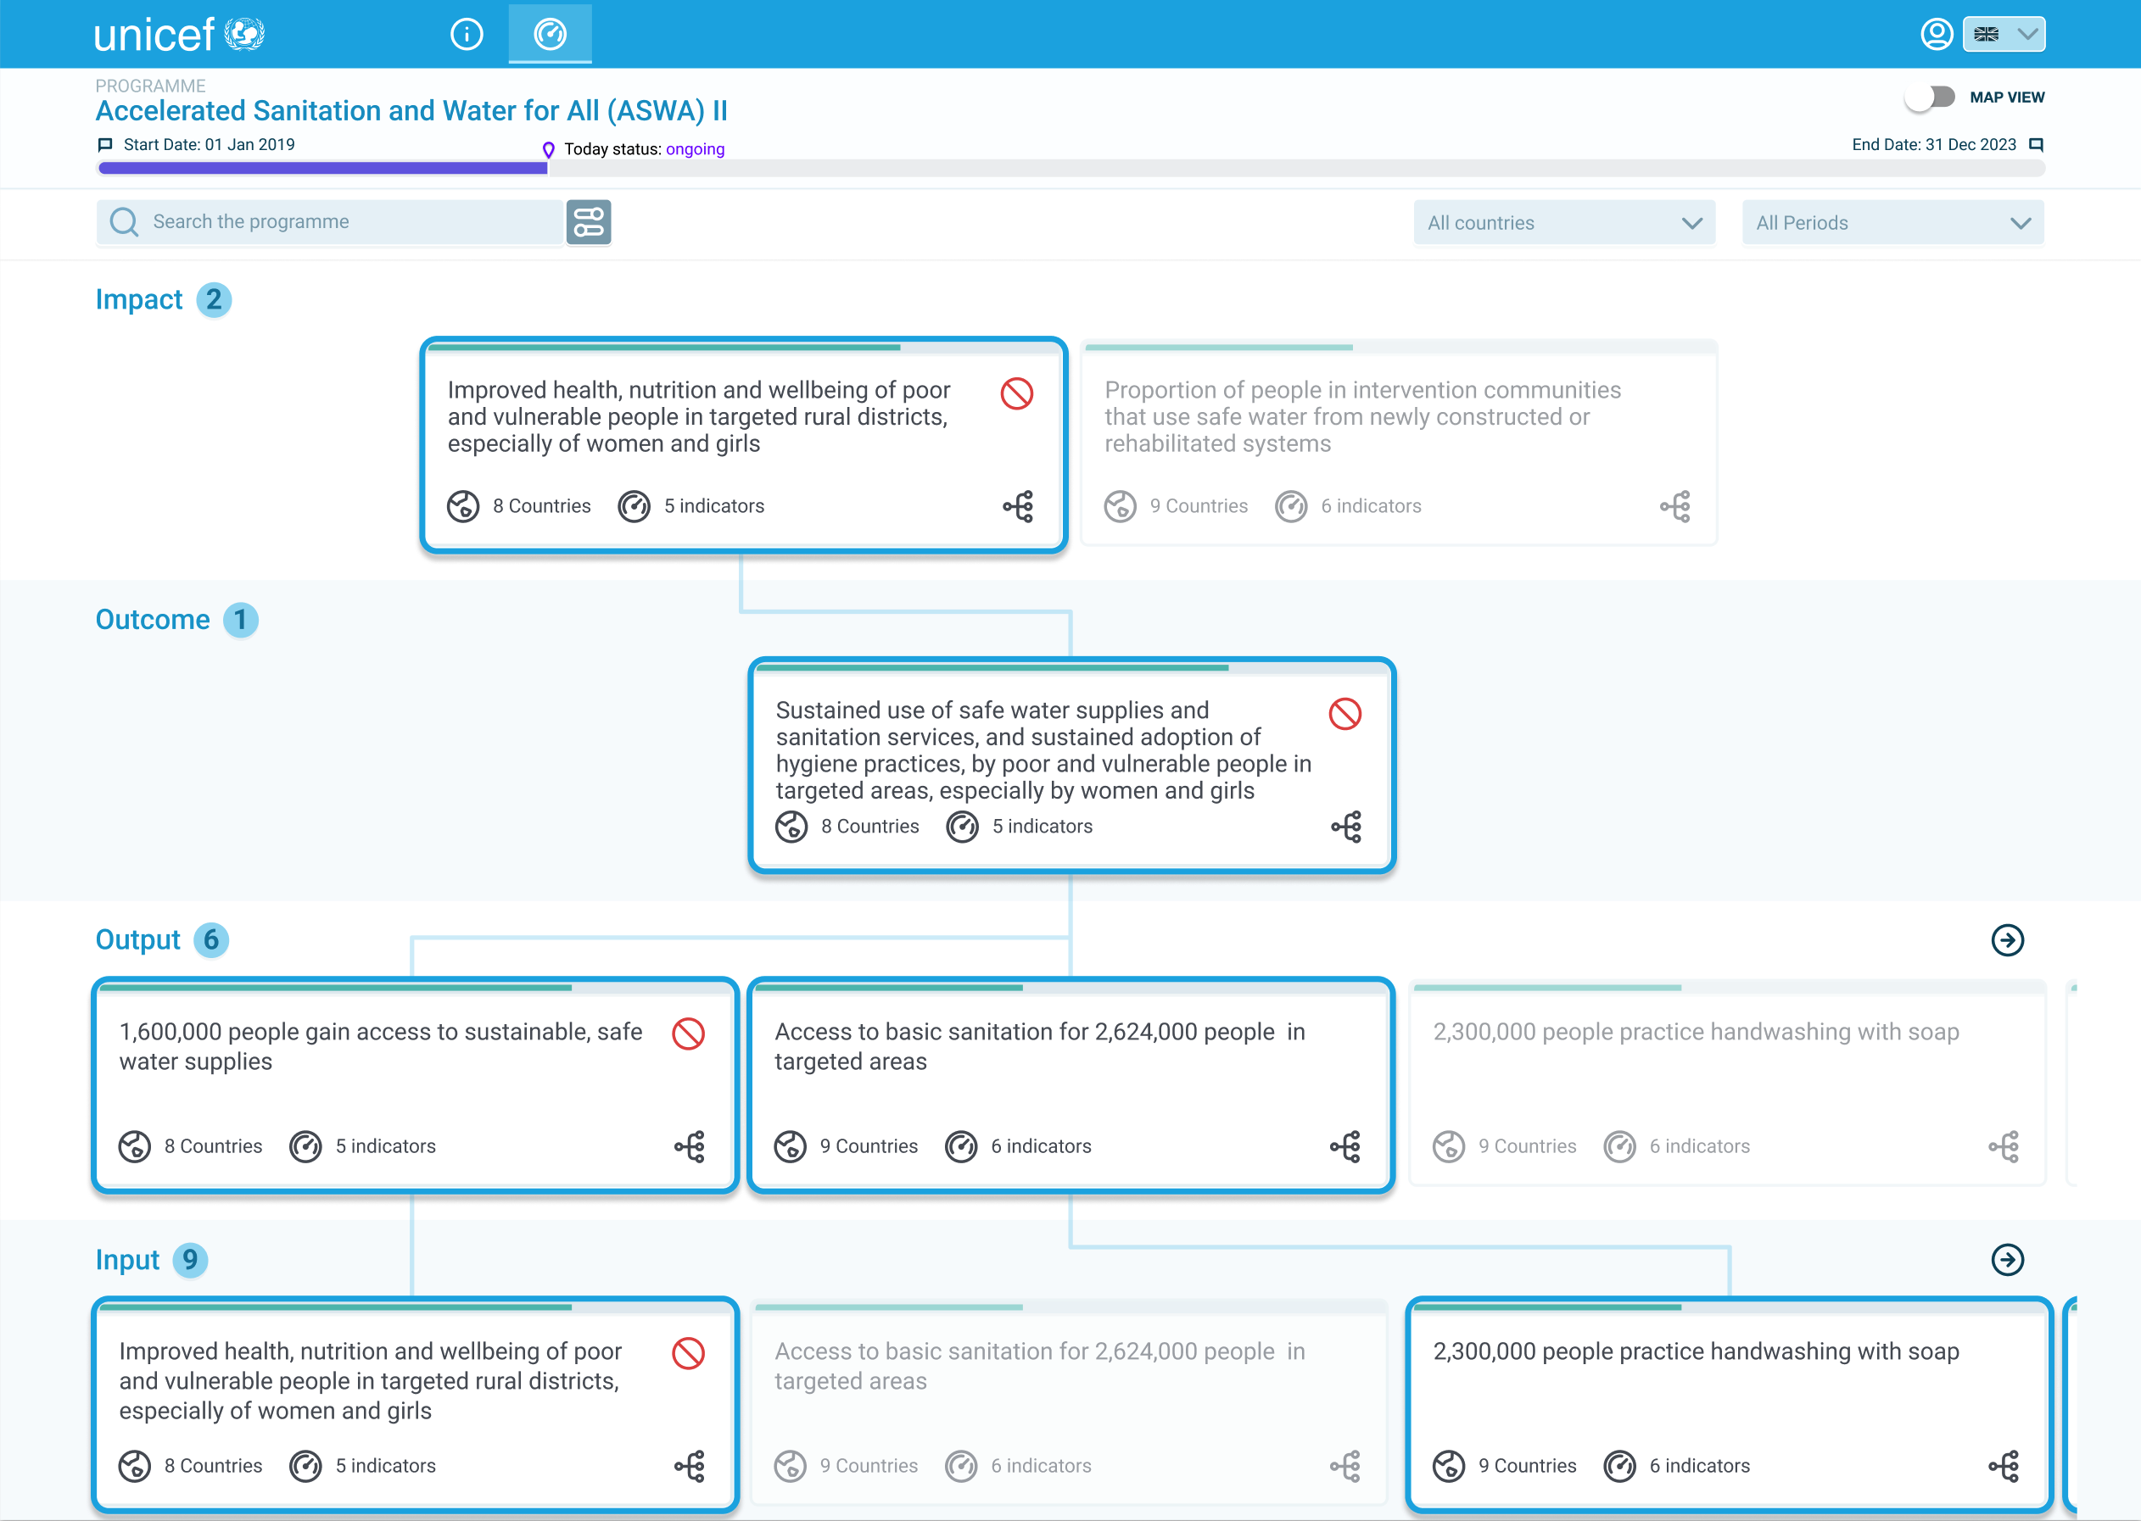
Task: Click the Output count badge showing 6
Action: (x=212, y=939)
